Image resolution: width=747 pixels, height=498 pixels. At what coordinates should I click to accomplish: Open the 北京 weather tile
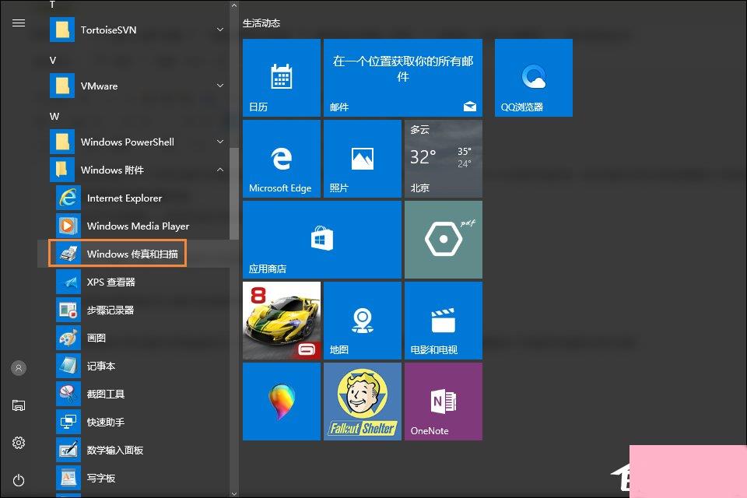[444, 159]
